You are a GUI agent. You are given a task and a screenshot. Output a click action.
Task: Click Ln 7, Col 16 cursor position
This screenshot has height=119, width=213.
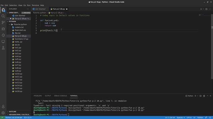pos(170,118)
